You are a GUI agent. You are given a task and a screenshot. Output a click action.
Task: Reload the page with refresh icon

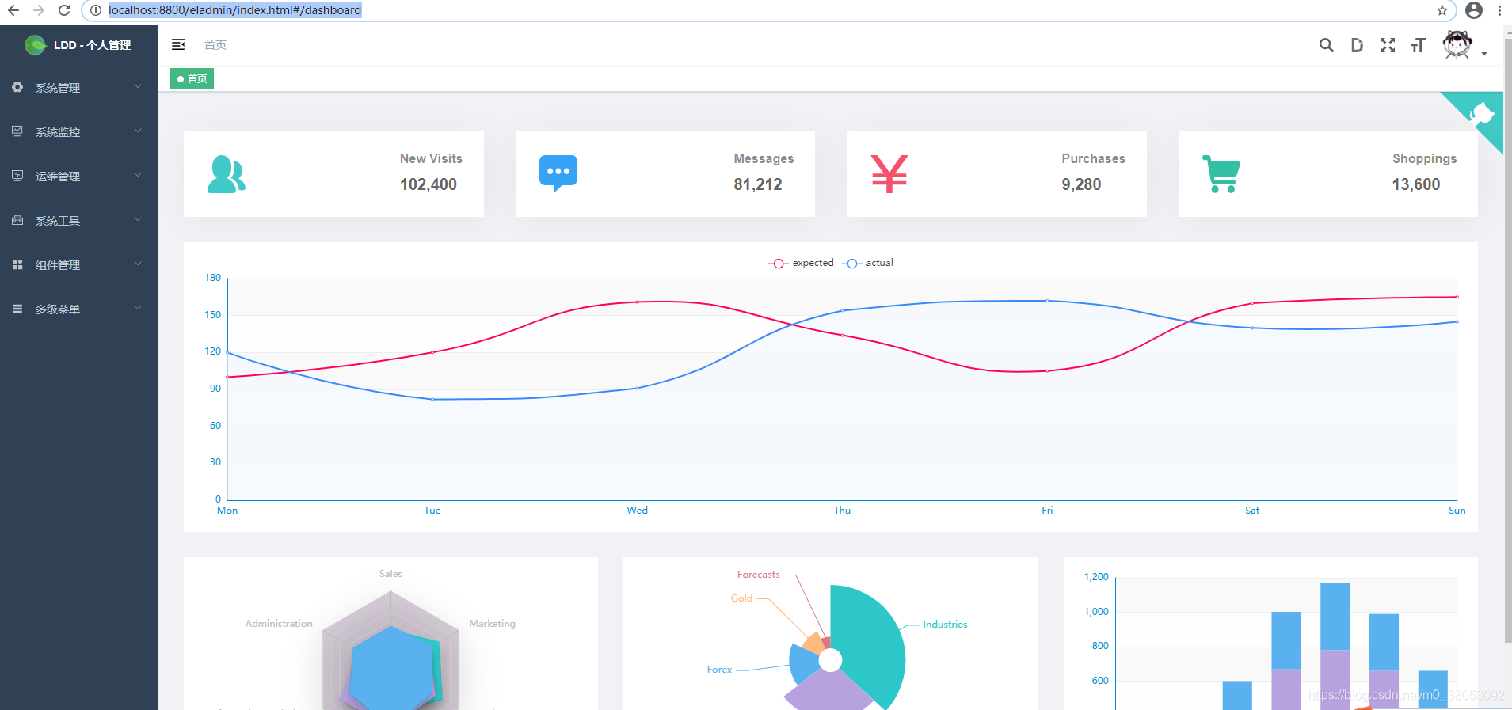[x=64, y=10]
